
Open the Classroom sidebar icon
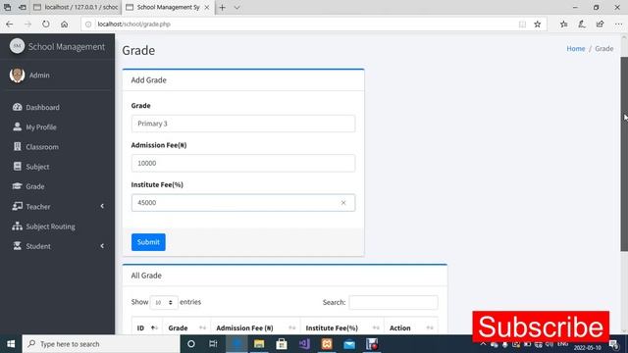18,147
